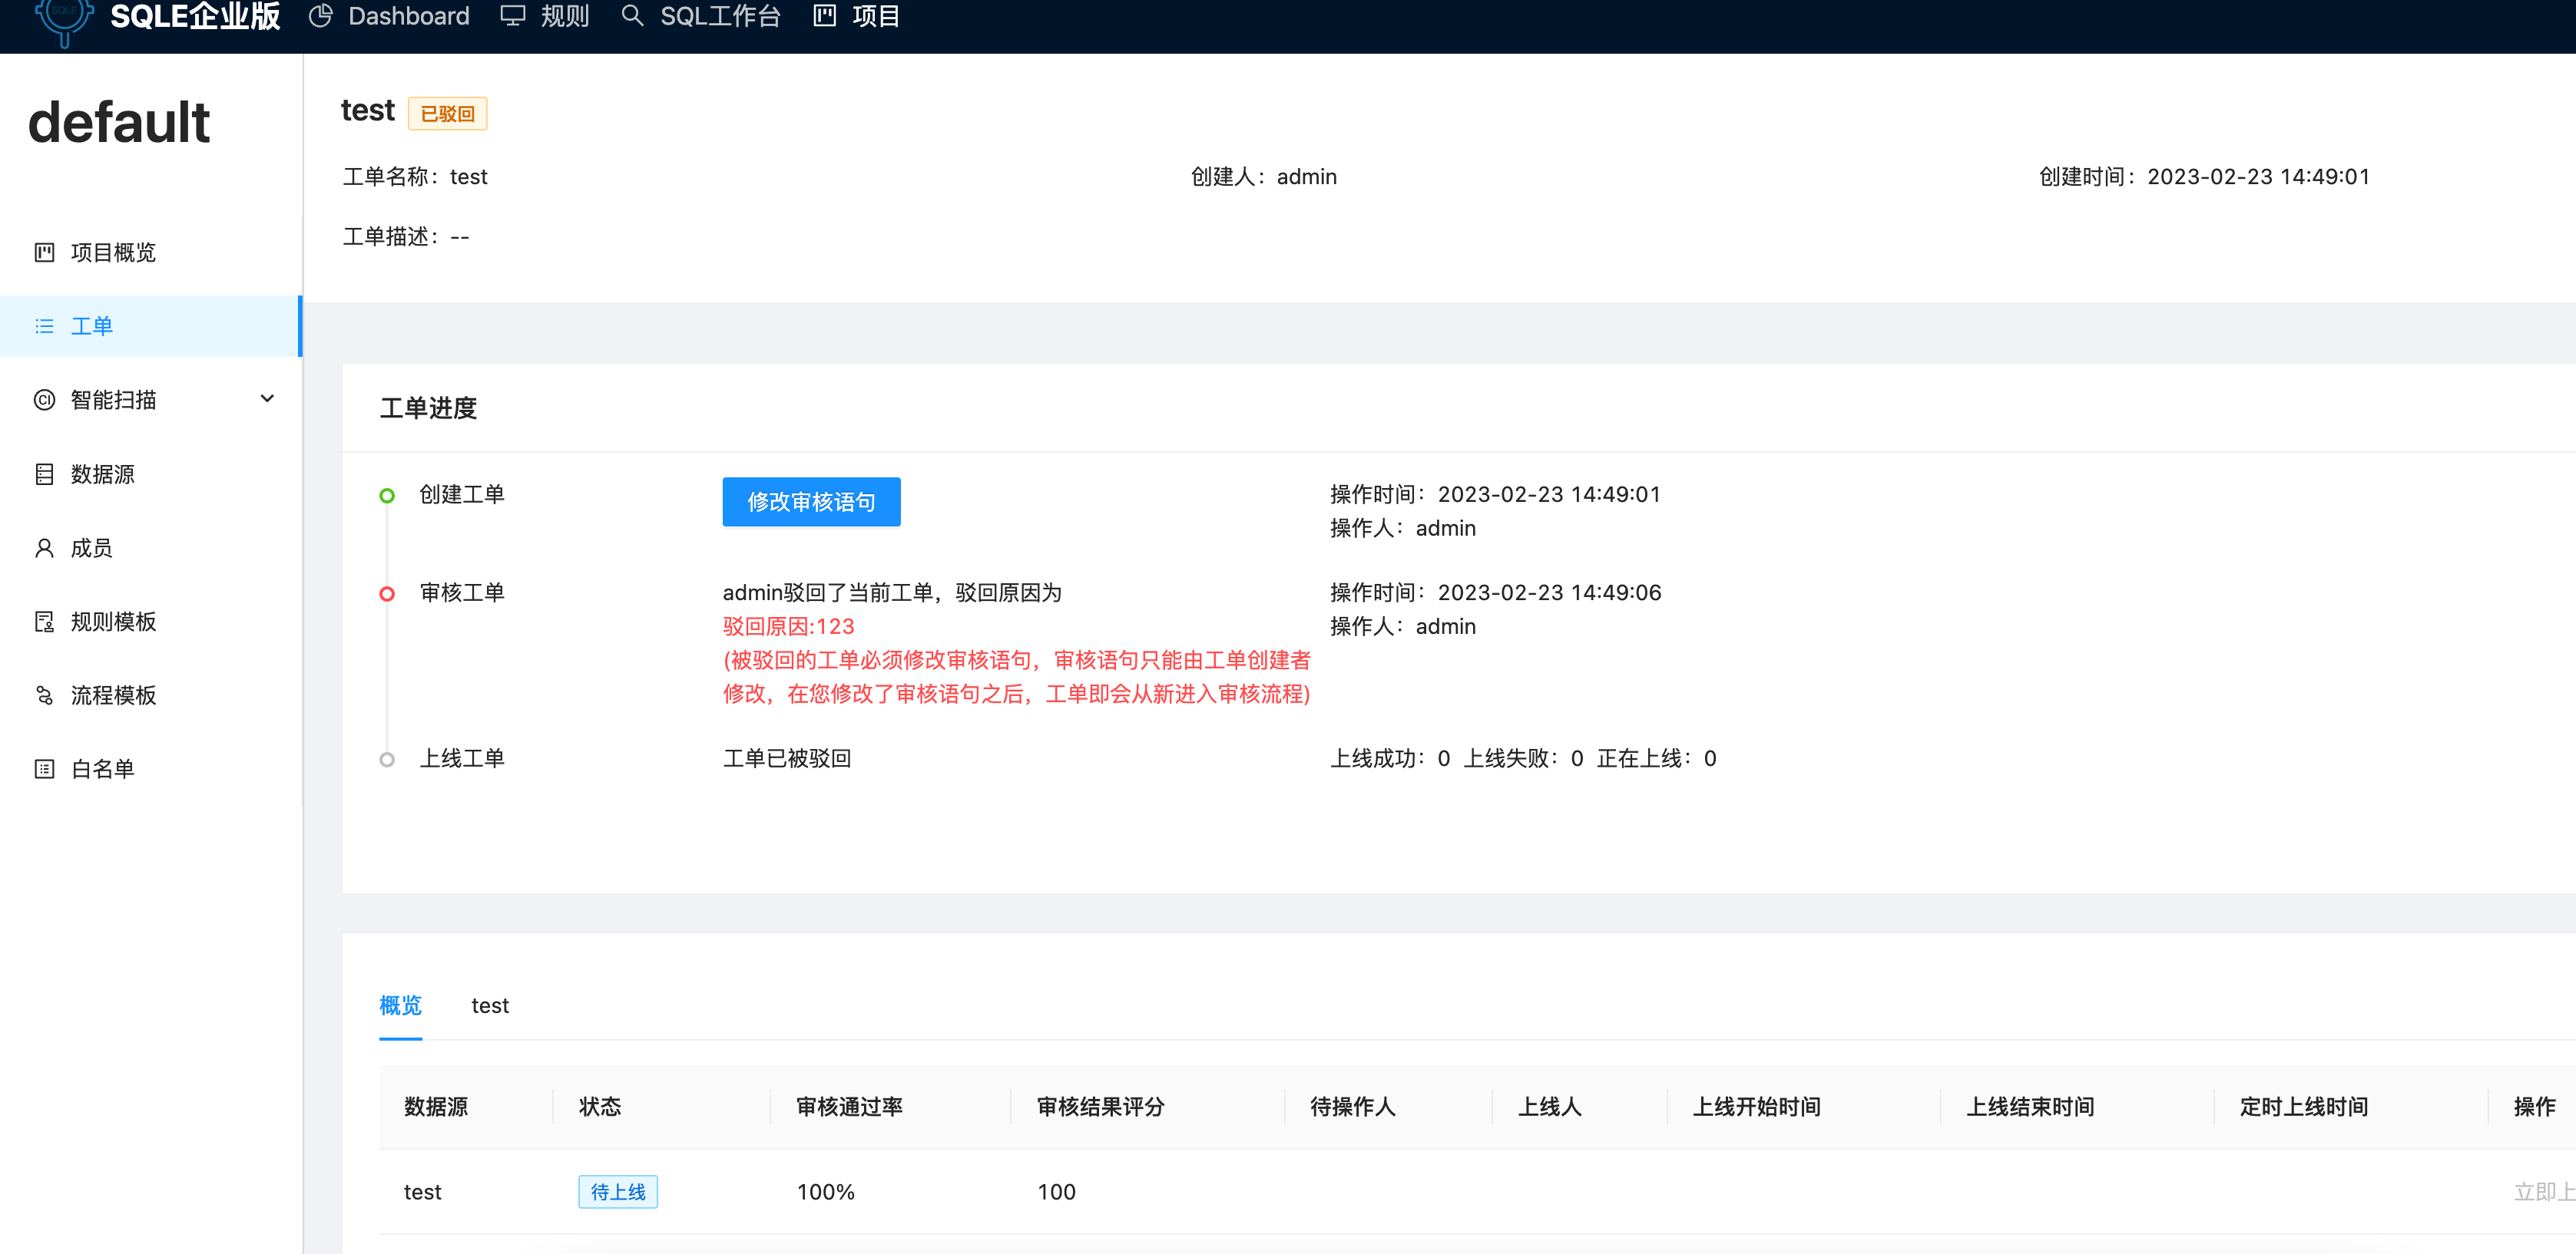Select the 概览 tab
2576x1254 pixels.
tap(400, 1005)
